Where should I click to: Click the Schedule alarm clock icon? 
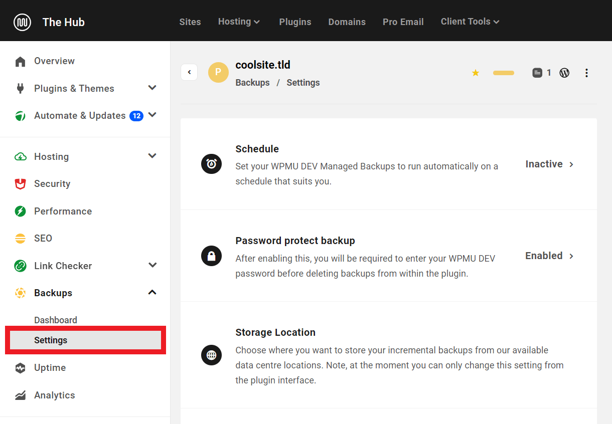211,164
